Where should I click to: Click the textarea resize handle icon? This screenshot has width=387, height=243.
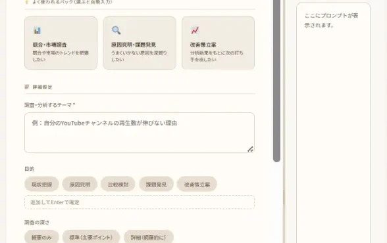250,149
